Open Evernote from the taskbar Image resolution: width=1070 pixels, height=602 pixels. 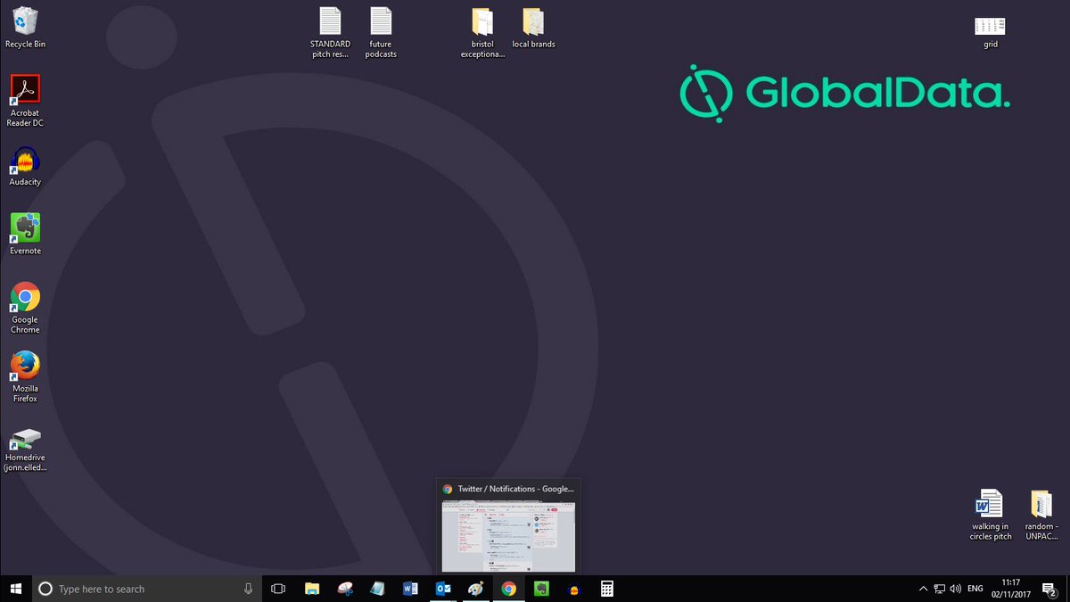click(x=540, y=589)
